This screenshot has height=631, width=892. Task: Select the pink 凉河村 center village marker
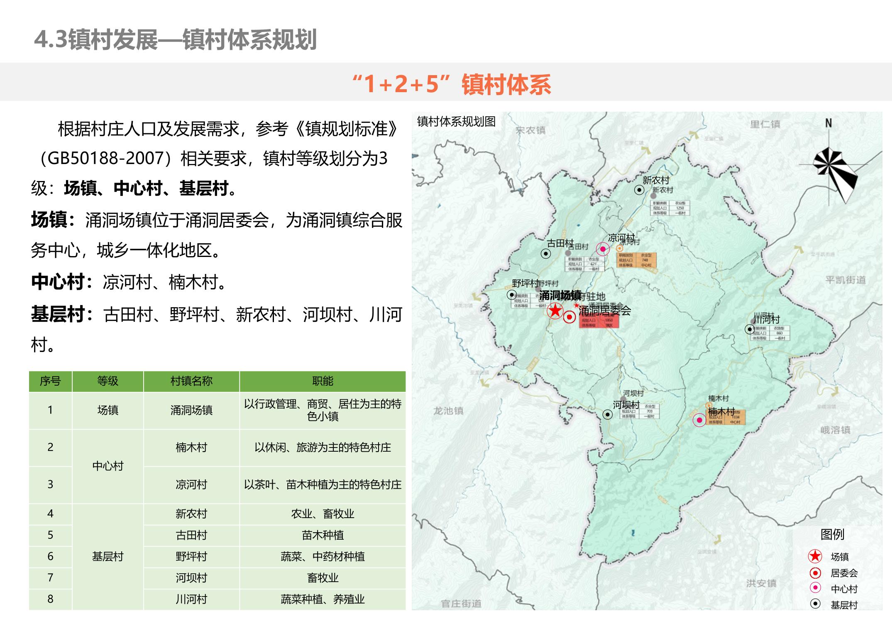pyautogui.click(x=603, y=249)
